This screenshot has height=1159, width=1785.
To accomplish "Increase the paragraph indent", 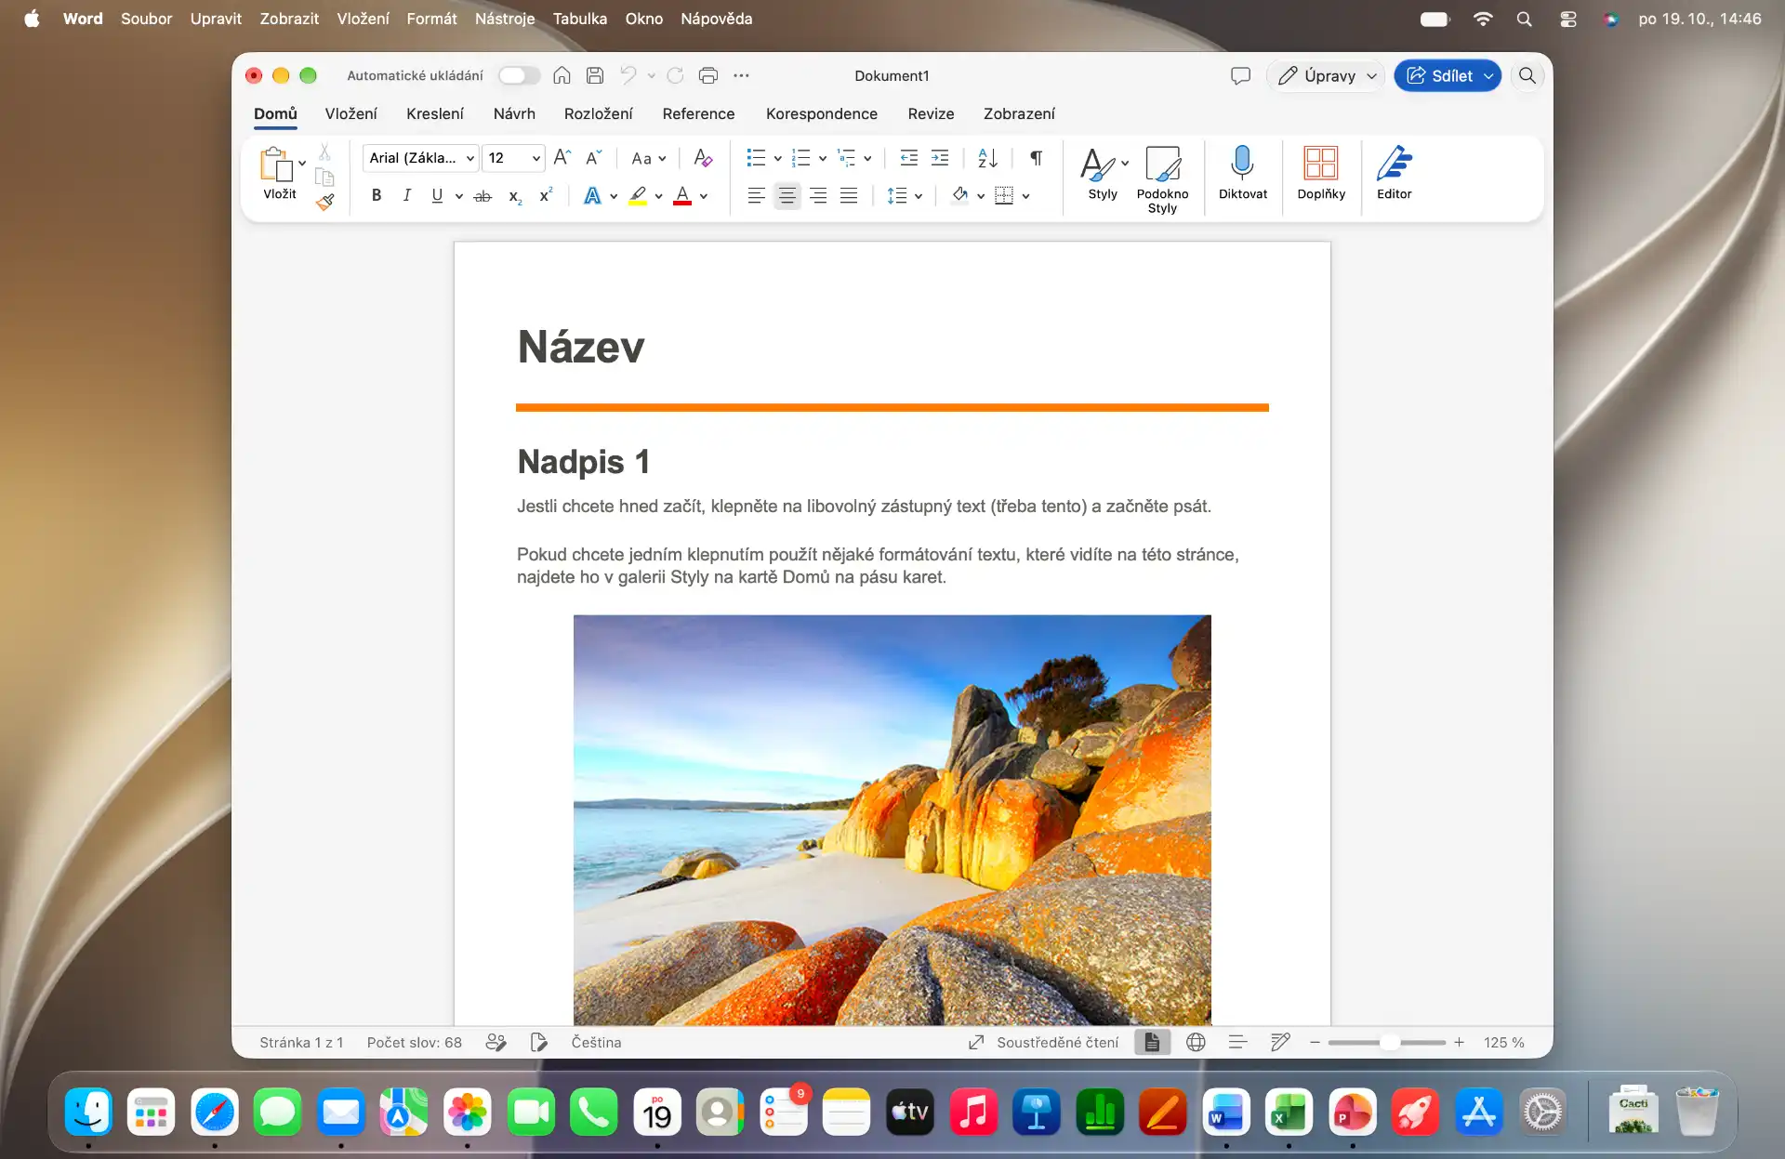I will pyautogui.click(x=940, y=158).
